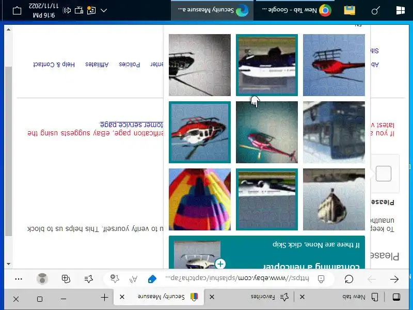Click the Read aloud icon in address bar
413x310 pixels.
pos(134,279)
